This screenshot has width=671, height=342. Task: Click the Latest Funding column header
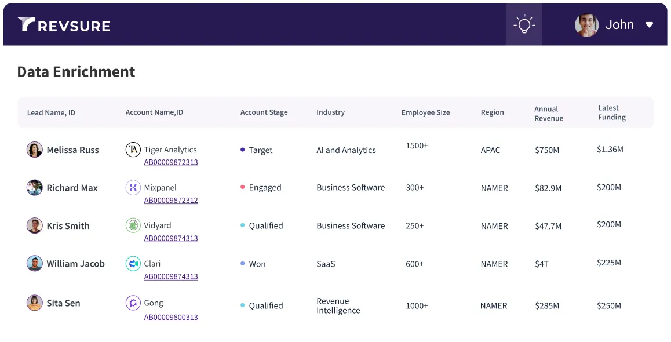611,112
